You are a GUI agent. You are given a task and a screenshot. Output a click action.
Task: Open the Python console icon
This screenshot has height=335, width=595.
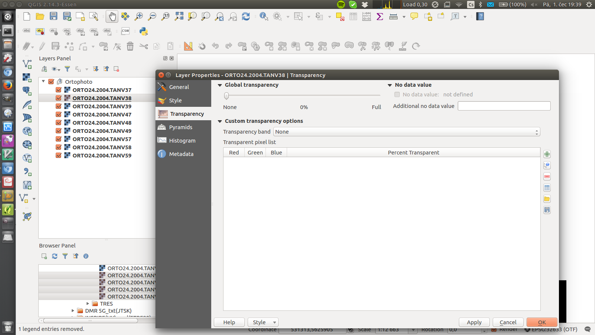[144, 31]
